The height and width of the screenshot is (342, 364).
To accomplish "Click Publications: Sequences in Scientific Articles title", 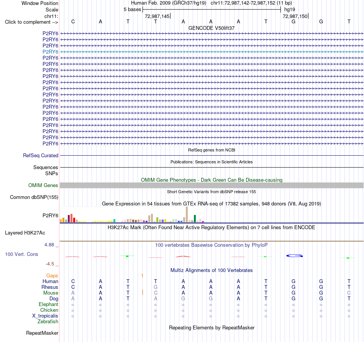I will [x=212, y=162].
